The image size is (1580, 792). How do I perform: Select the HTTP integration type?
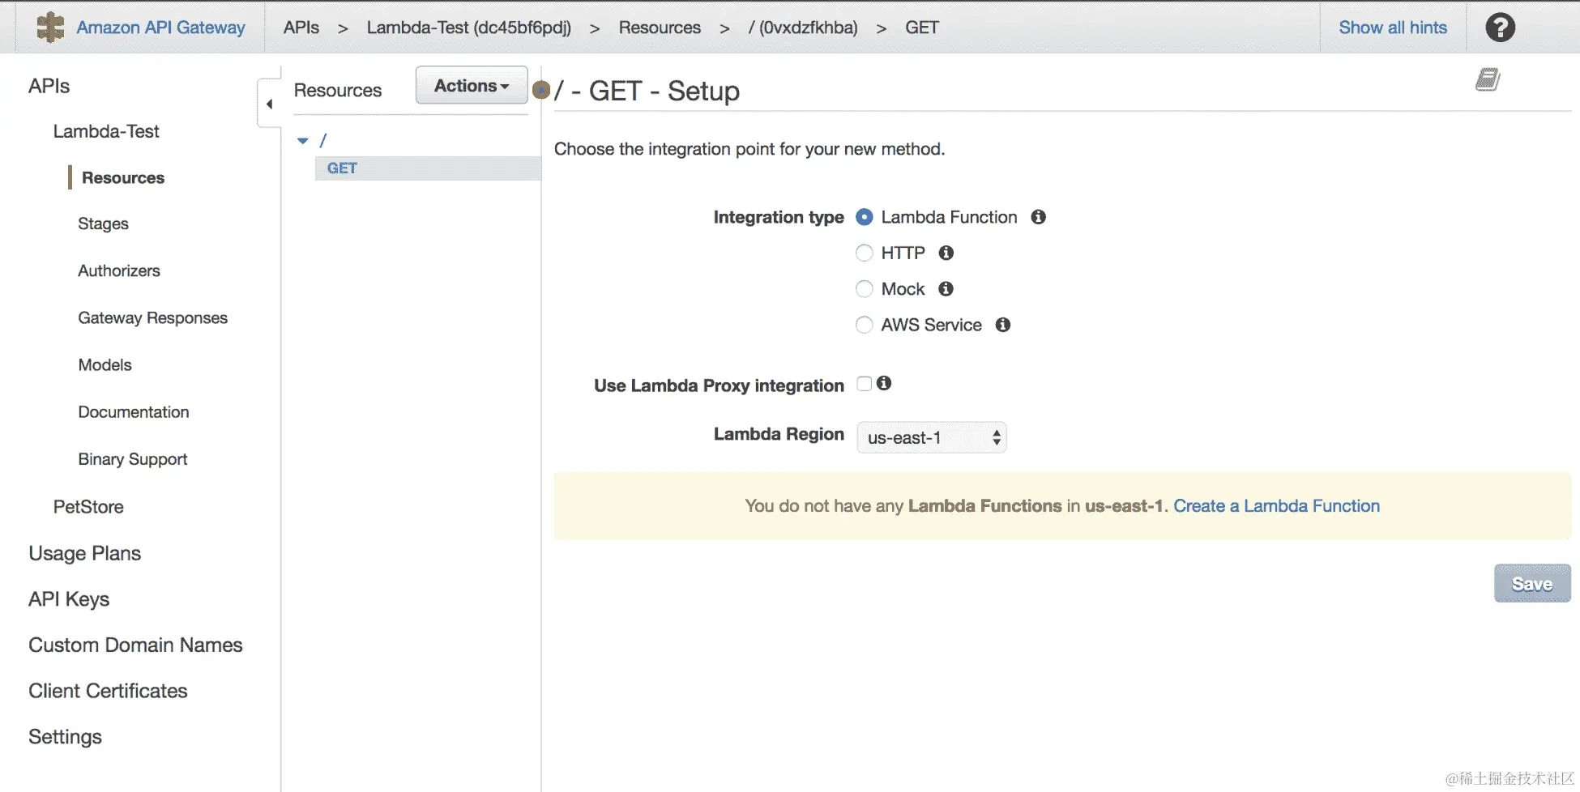(865, 253)
